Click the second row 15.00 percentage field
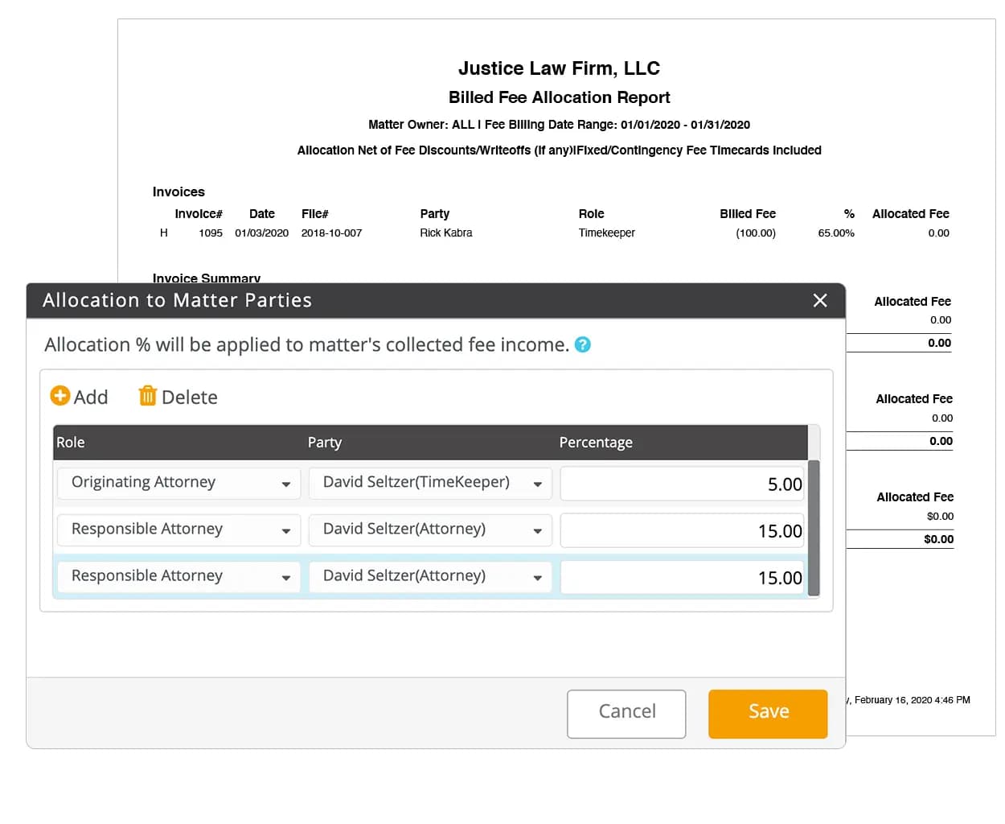 pyautogui.click(x=682, y=530)
